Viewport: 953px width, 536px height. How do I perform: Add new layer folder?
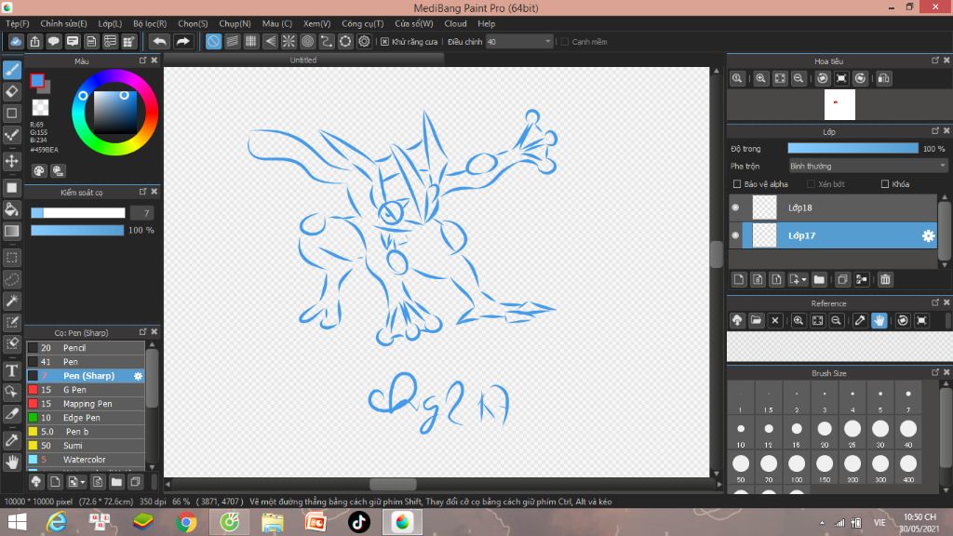point(819,279)
